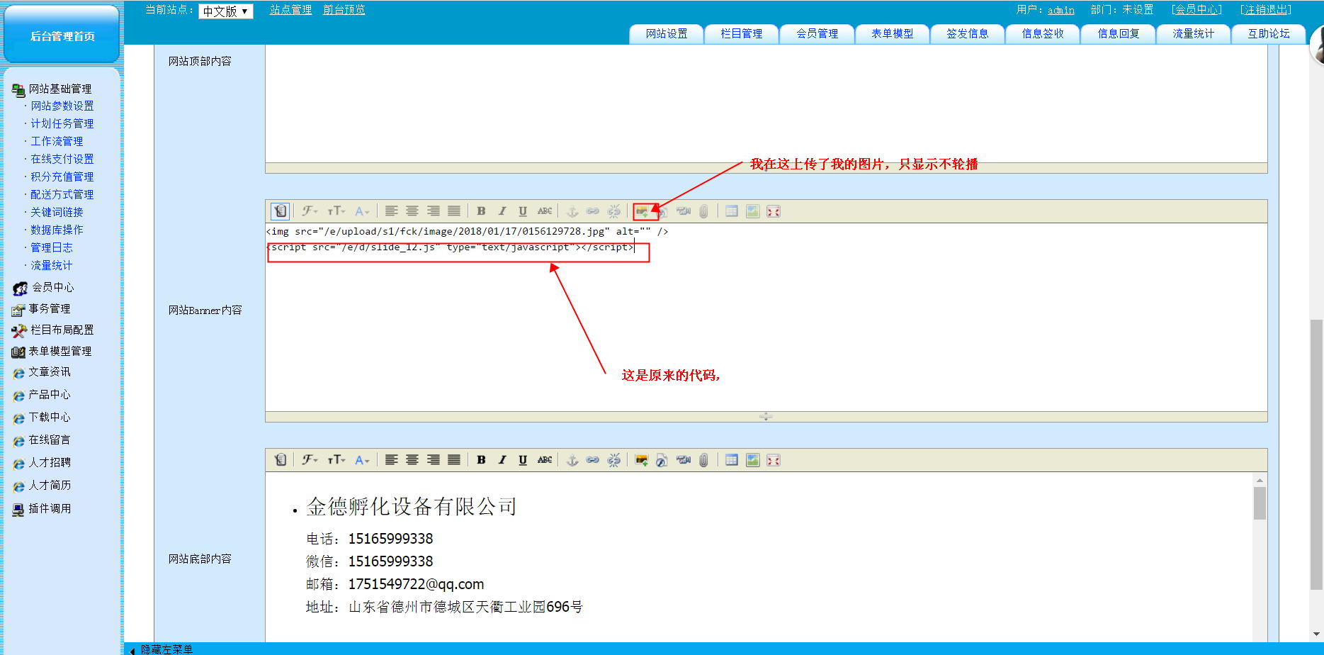
Task: Justify text in the Banner editor toolbar
Action: pyautogui.click(x=454, y=211)
